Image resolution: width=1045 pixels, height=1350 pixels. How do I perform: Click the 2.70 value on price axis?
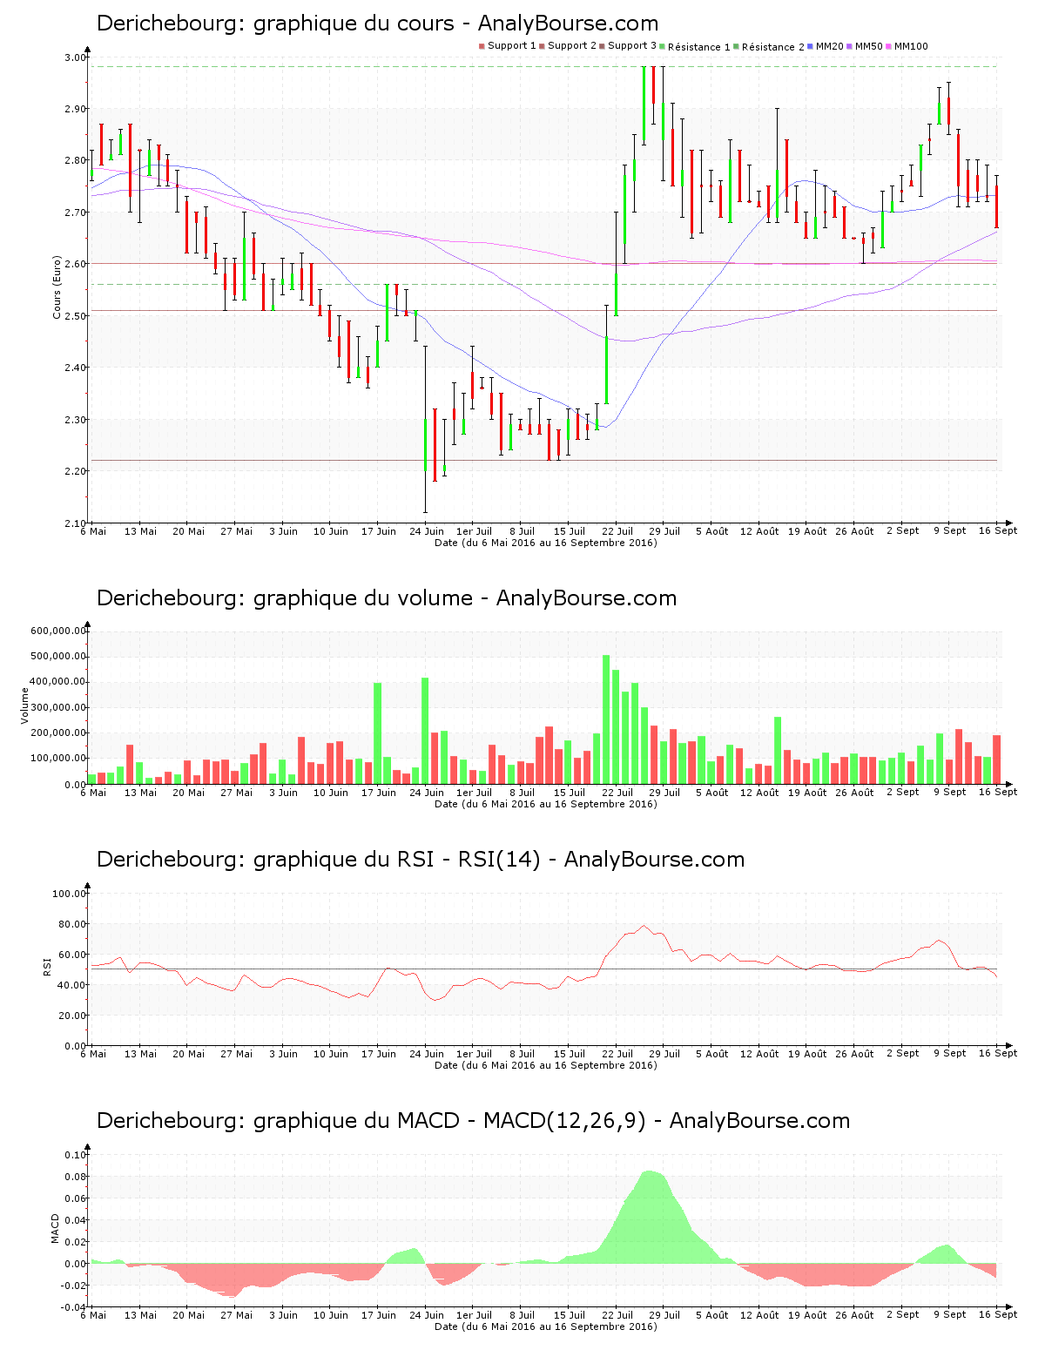tap(76, 213)
